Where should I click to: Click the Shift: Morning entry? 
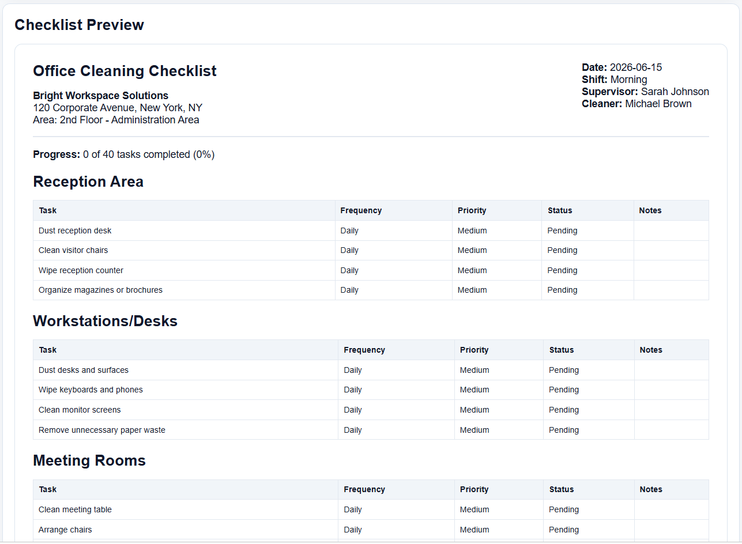pos(615,80)
